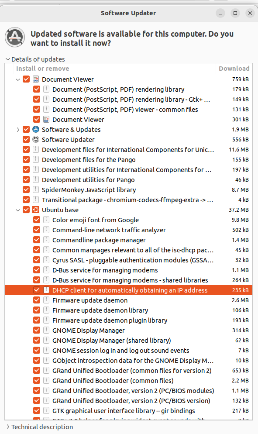
Task: Click package icon of GRand Unified Bootloader (common files)
Action: pyautogui.click(x=46, y=380)
